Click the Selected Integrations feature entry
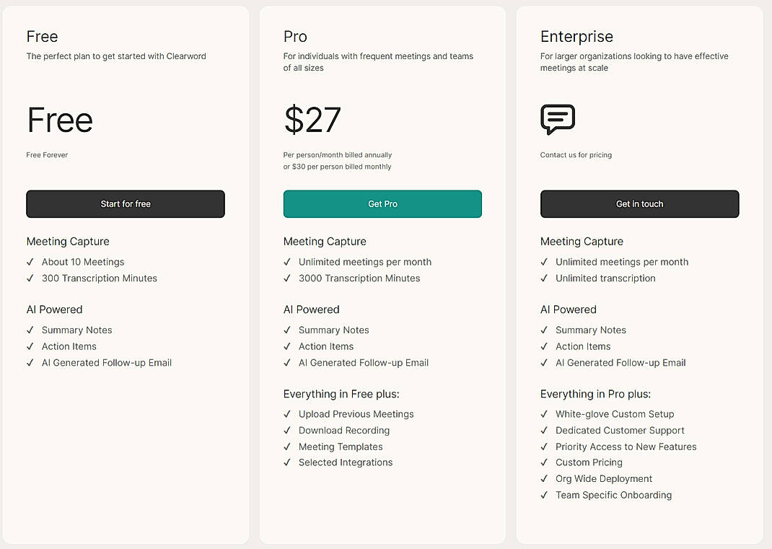The height and width of the screenshot is (549, 772). (345, 462)
